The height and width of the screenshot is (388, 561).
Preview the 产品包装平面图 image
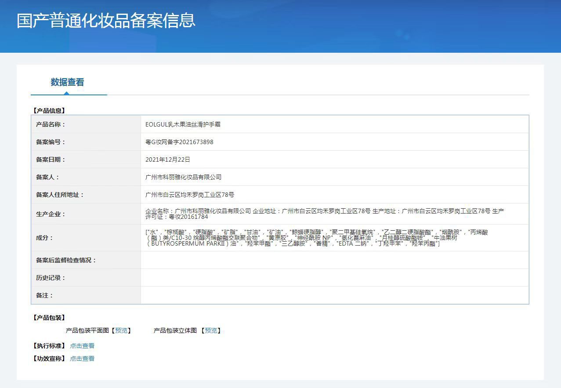pos(121,330)
